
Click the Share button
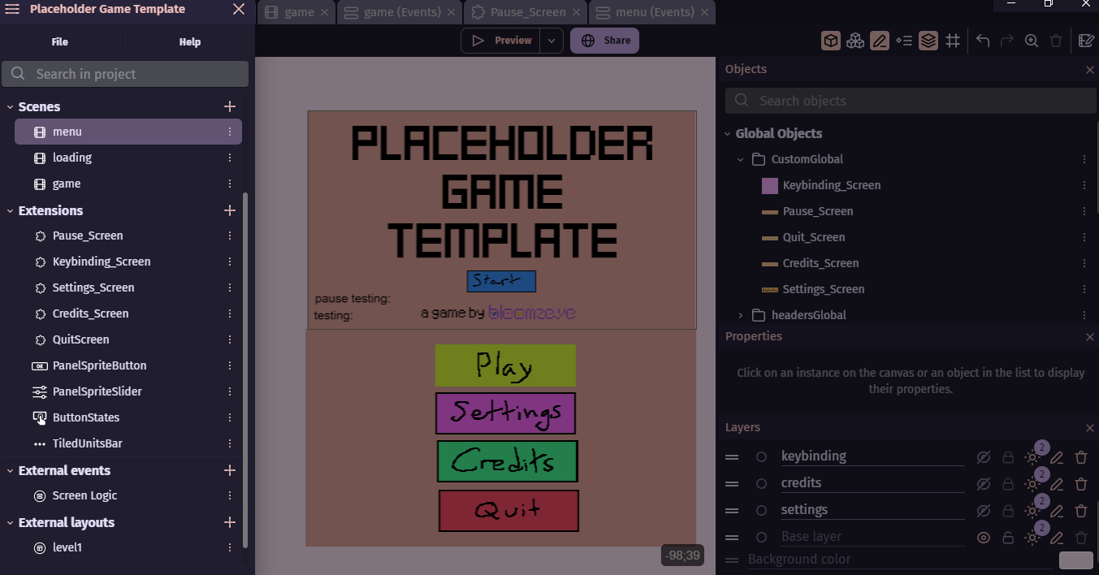tap(604, 41)
